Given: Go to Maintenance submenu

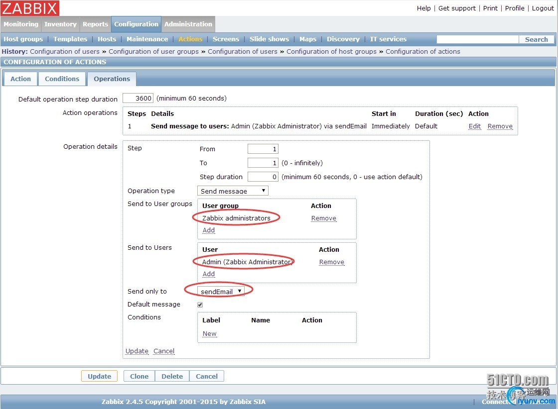Looking at the screenshot, I should [x=147, y=39].
